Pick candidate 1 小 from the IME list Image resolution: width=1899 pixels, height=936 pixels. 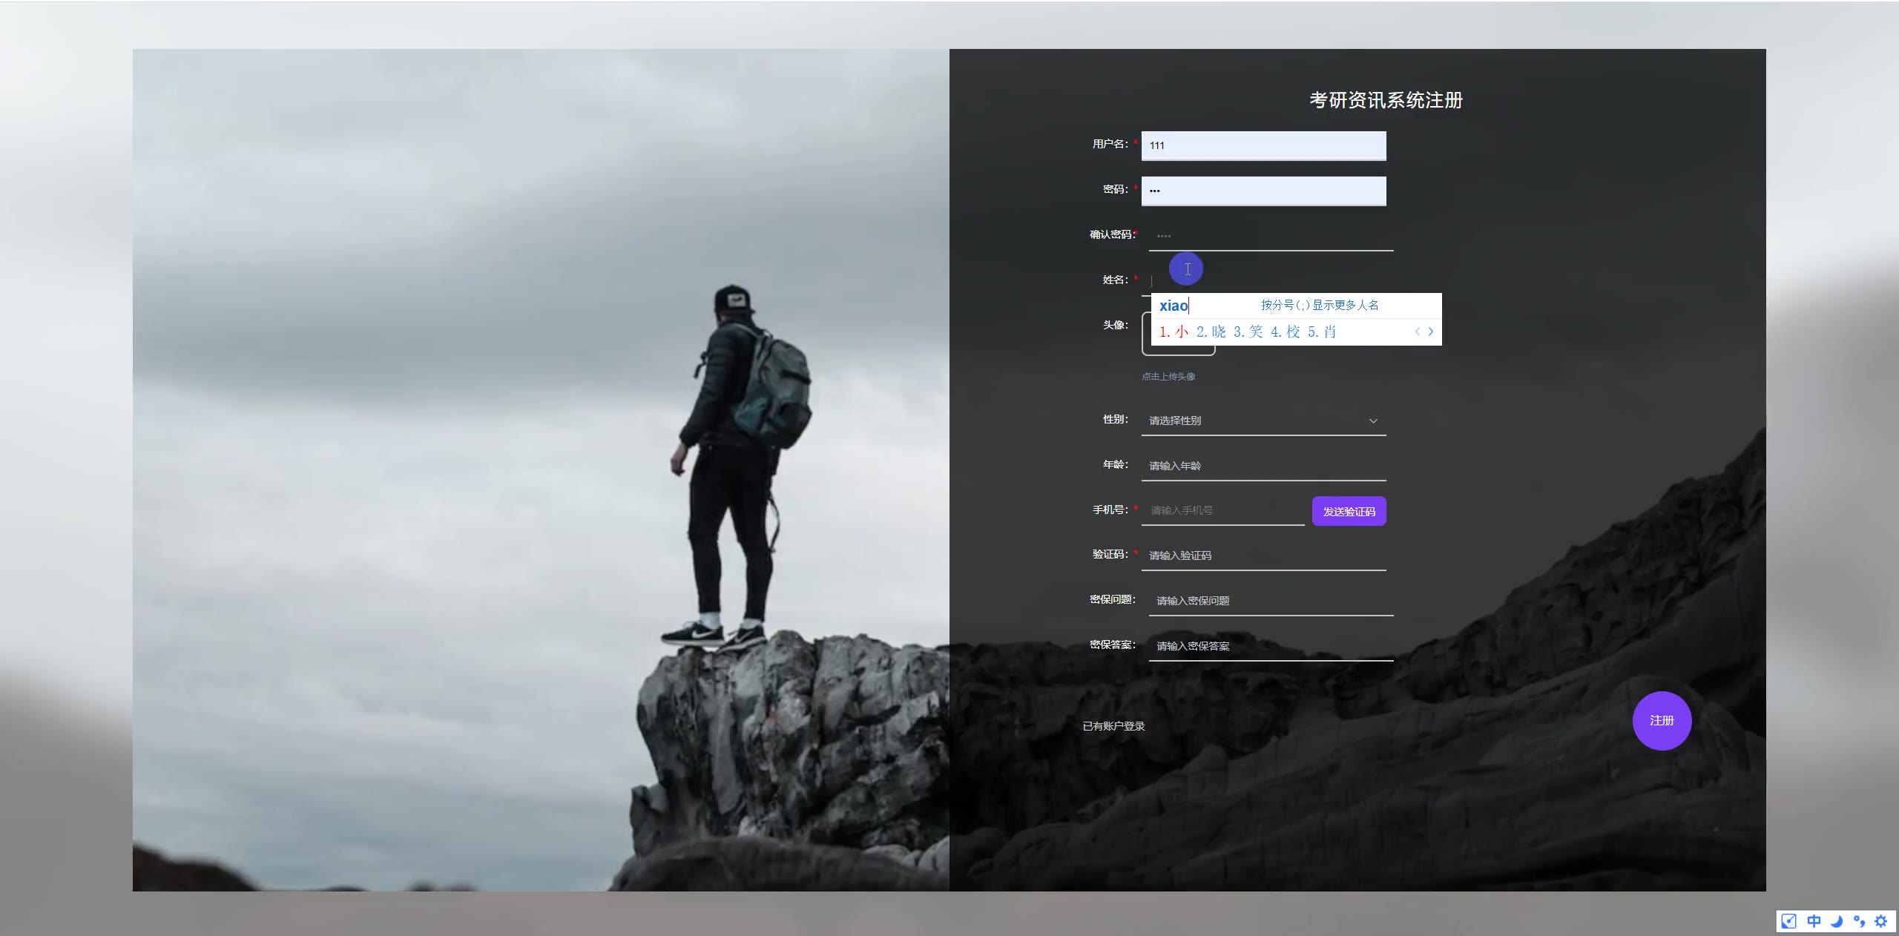(x=1174, y=332)
